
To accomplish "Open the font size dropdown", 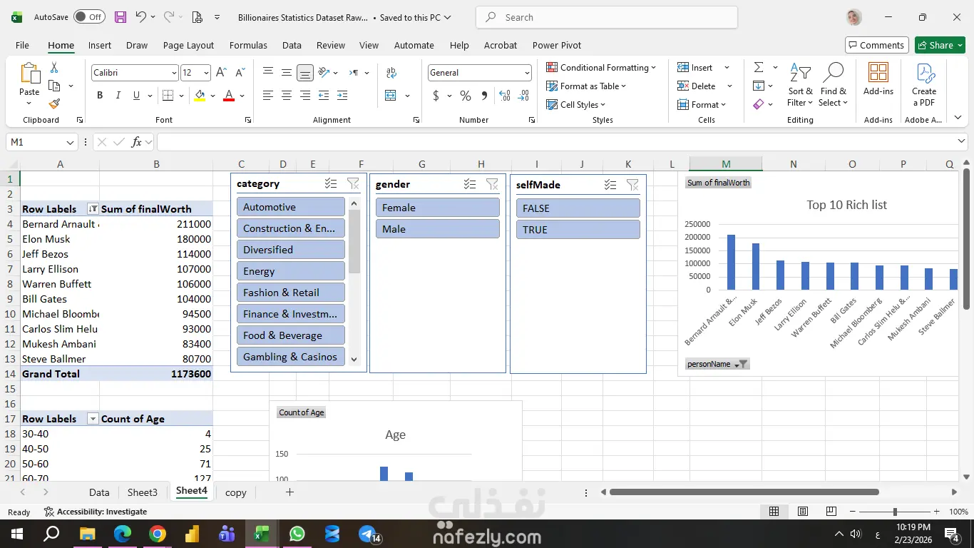I will [x=206, y=73].
